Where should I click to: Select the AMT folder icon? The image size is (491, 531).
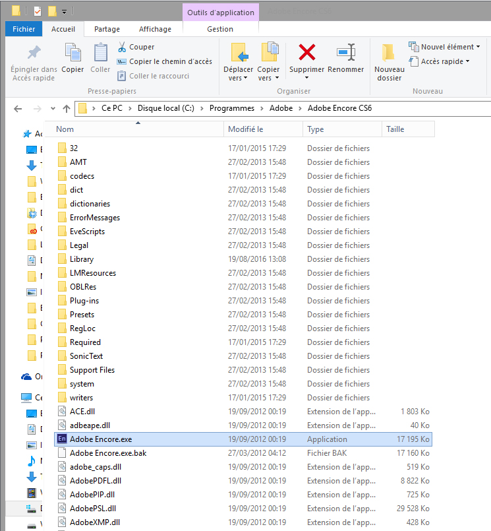click(x=62, y=162)
